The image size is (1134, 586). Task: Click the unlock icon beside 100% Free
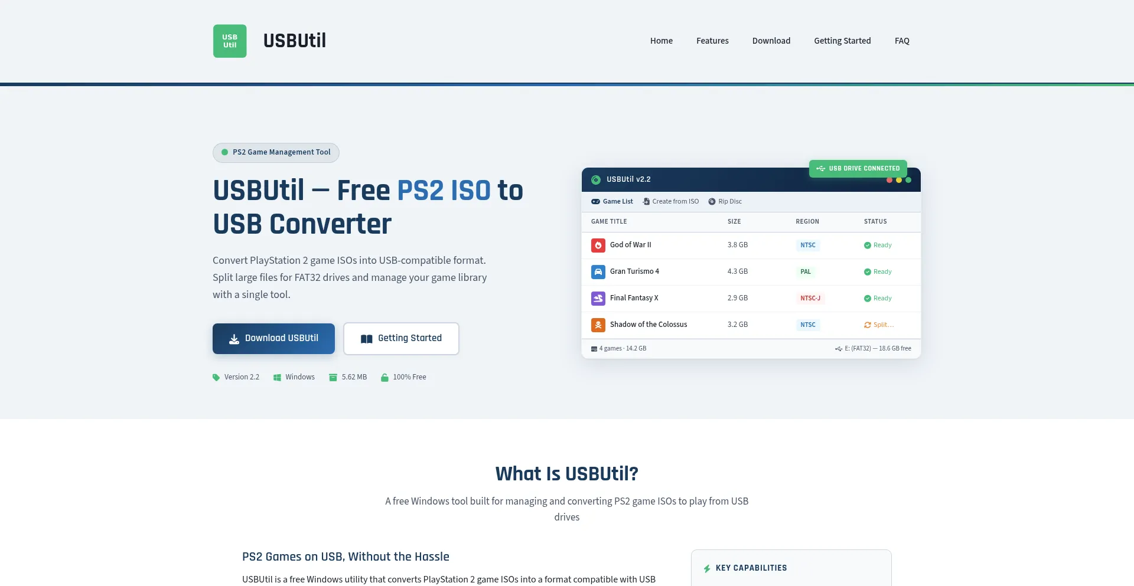click(x=384, y=378)
